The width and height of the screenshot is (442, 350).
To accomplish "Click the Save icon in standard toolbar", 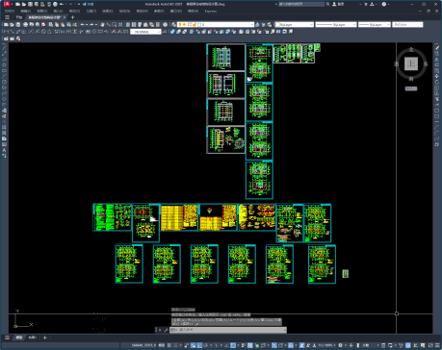I will (18, 24).
